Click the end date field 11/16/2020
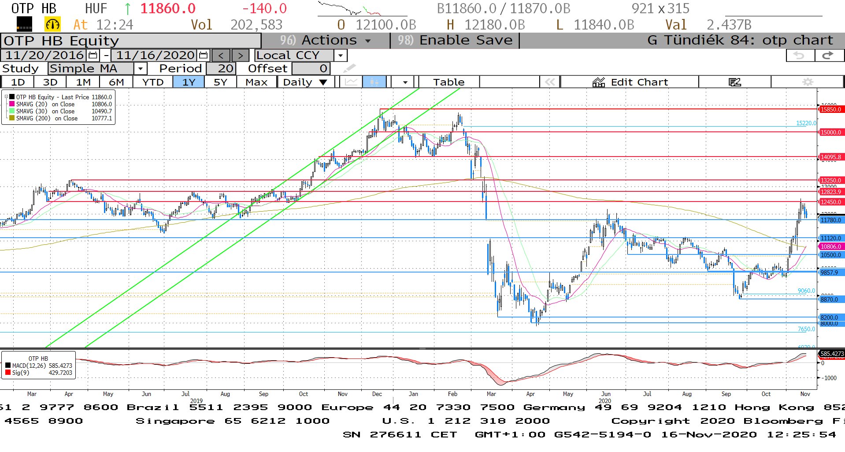The width and height of the screenshot is (845, 452). (x=155, y=55)
